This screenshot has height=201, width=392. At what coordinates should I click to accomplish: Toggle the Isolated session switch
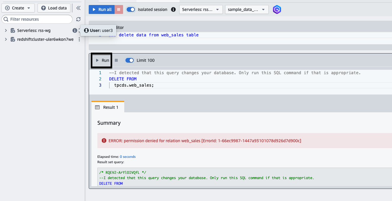click(131, 9)
